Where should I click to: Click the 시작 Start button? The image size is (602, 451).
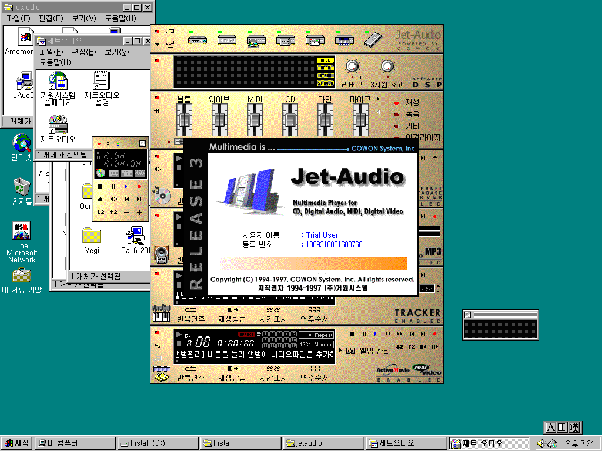click(16, 443)
